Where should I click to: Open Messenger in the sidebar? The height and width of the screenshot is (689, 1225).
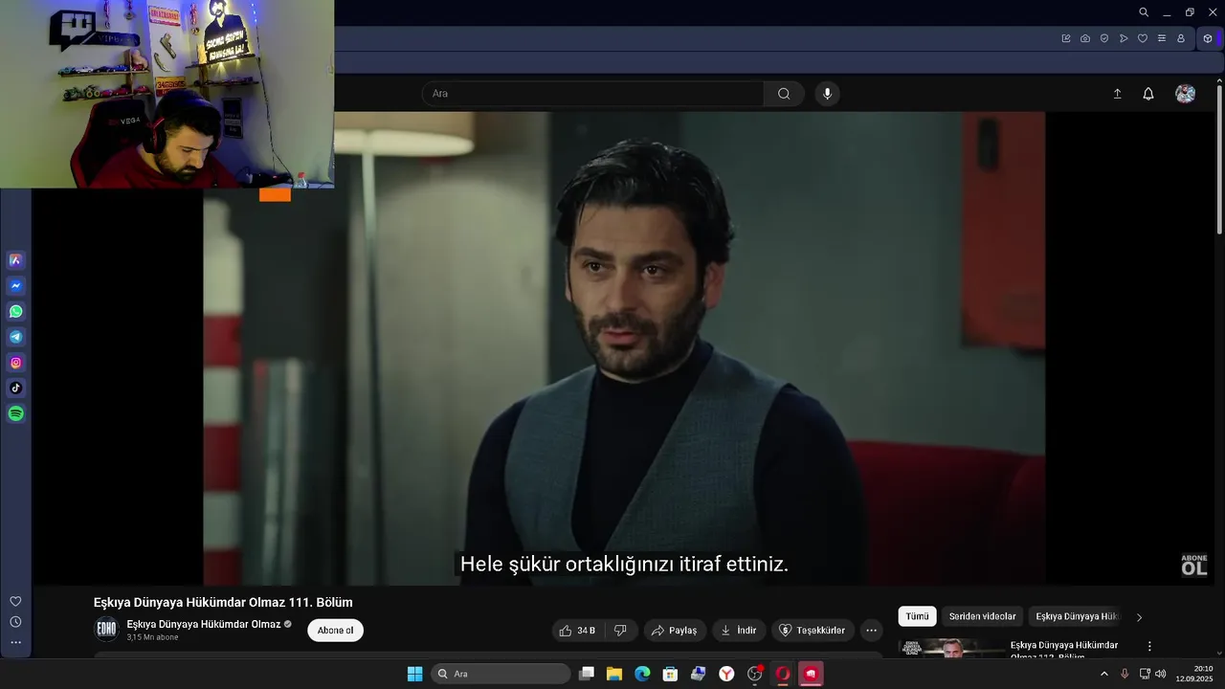click(15, 286)
